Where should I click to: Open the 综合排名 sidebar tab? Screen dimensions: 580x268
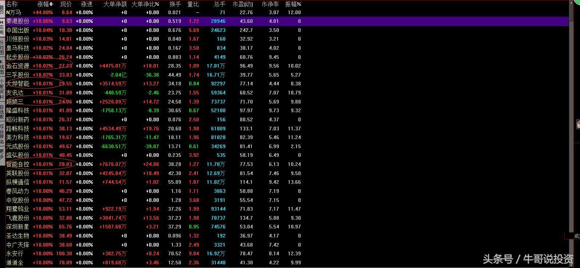[x=2, y=133]
